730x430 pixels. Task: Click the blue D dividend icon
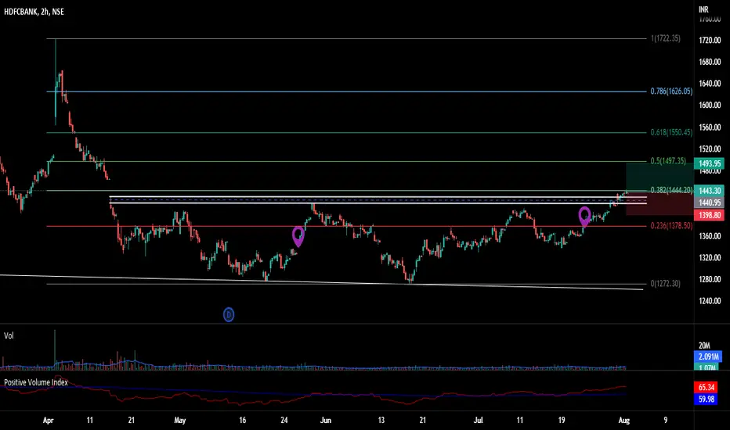coord(228,315)
